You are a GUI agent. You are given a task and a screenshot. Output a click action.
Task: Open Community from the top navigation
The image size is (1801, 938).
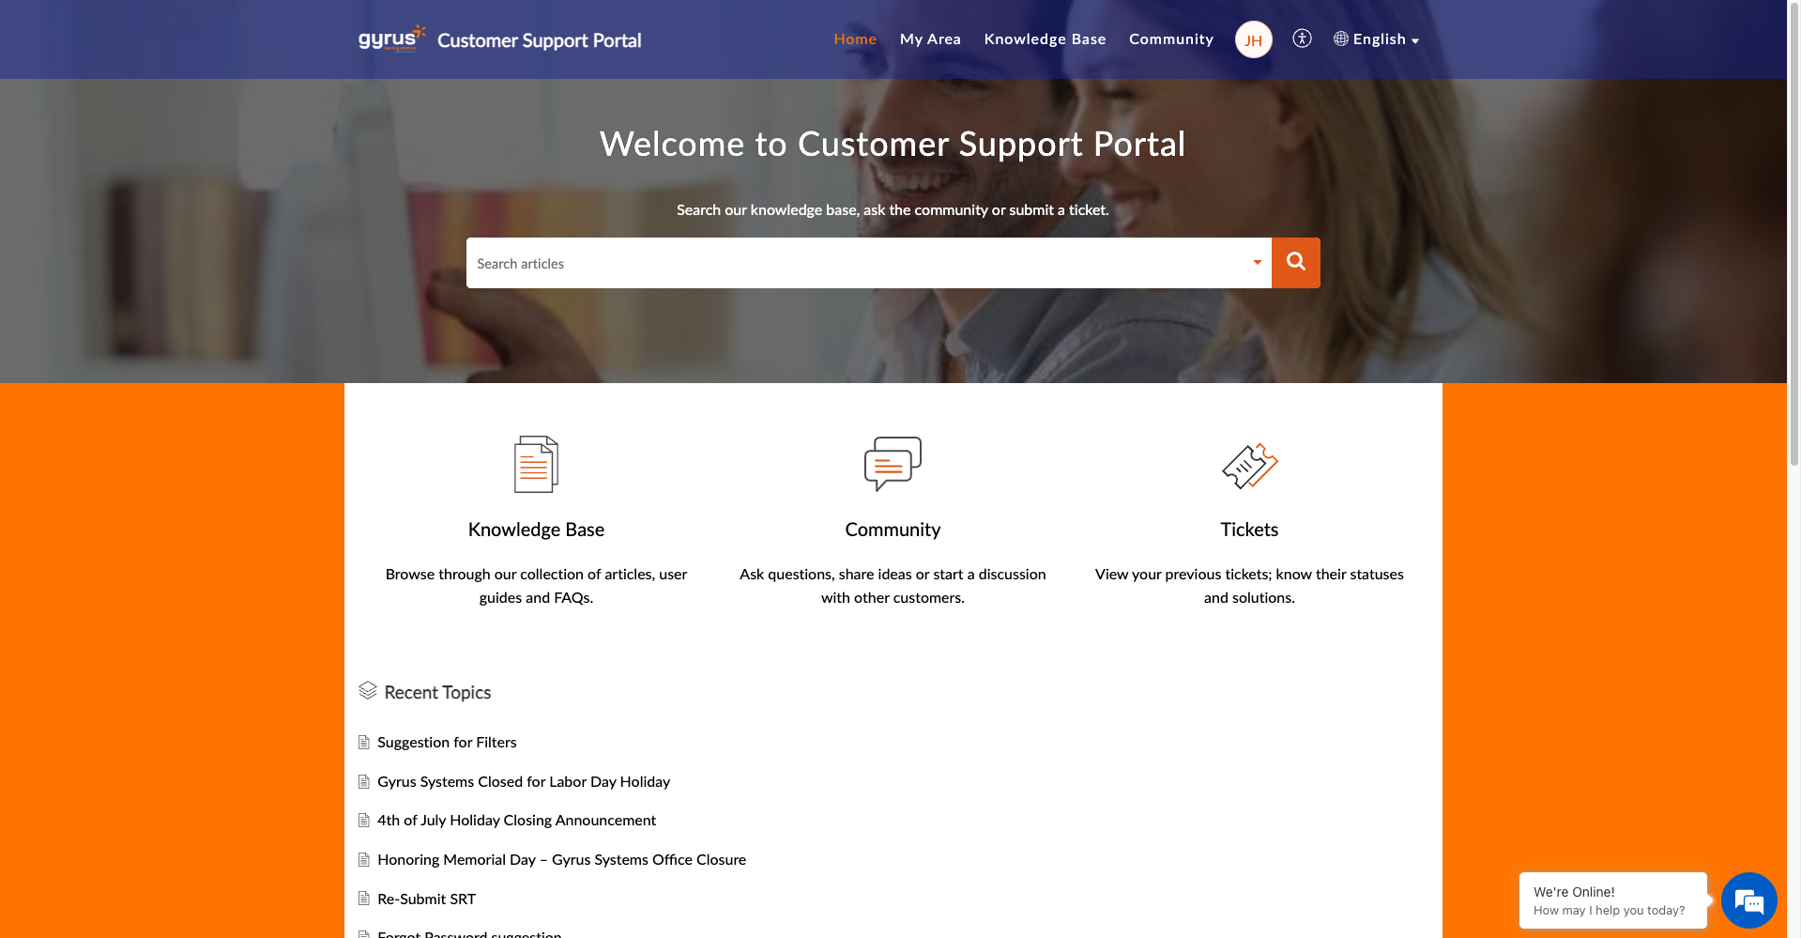(x=1170, y=39)
